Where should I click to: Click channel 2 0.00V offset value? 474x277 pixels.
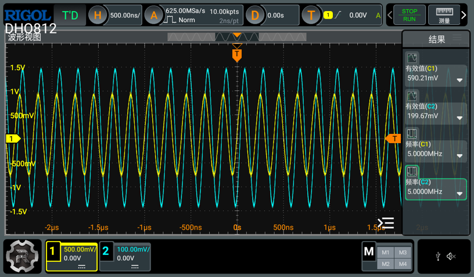(125, 258)
